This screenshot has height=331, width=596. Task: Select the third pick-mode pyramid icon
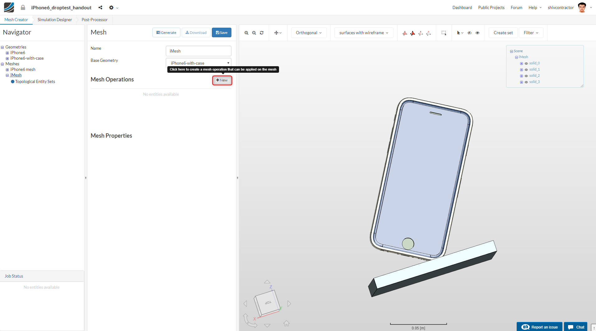click(421, 33)
